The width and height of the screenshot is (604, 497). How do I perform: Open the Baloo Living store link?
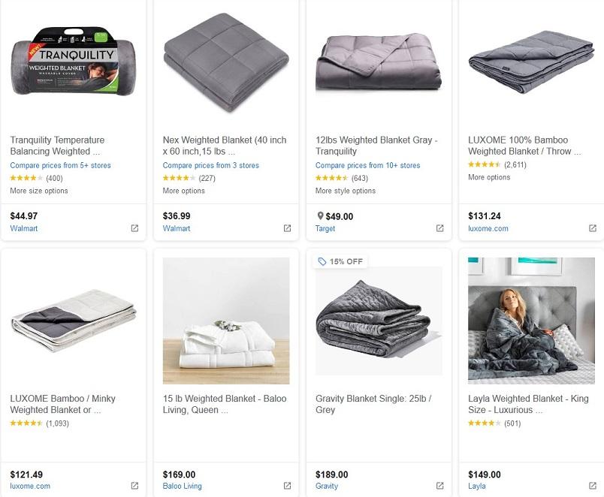pos(183,486)
